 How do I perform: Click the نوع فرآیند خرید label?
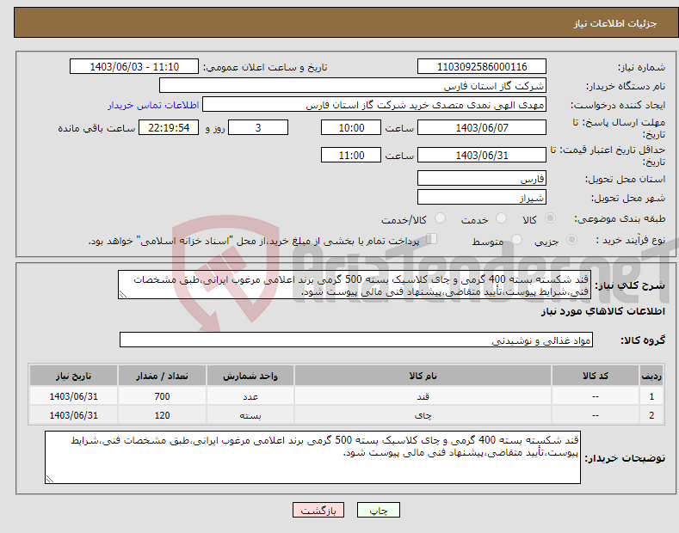631,240
